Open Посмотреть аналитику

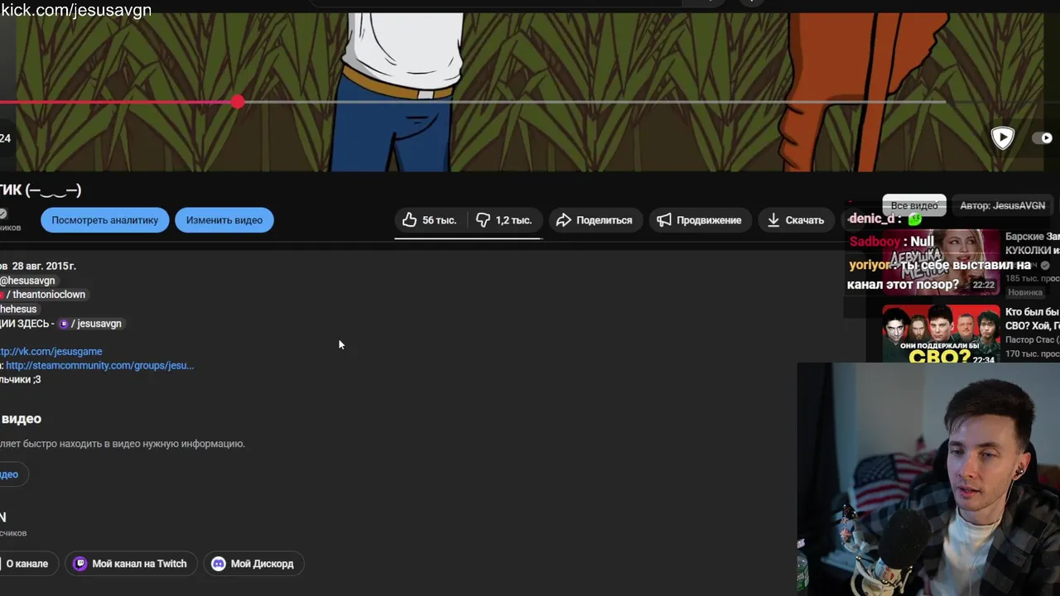tap(104, 220)
